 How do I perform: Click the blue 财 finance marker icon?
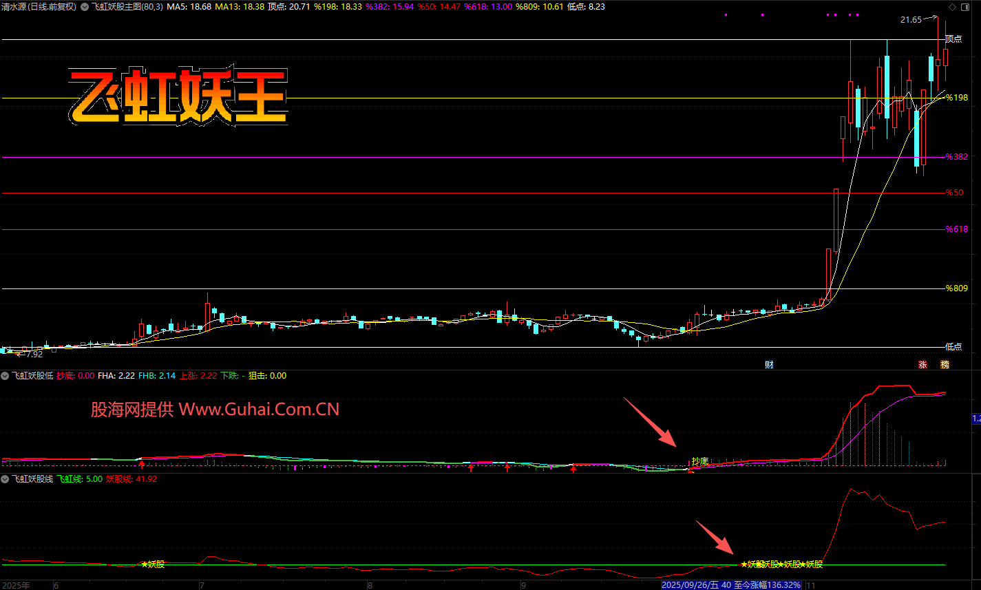click(769, 365)
